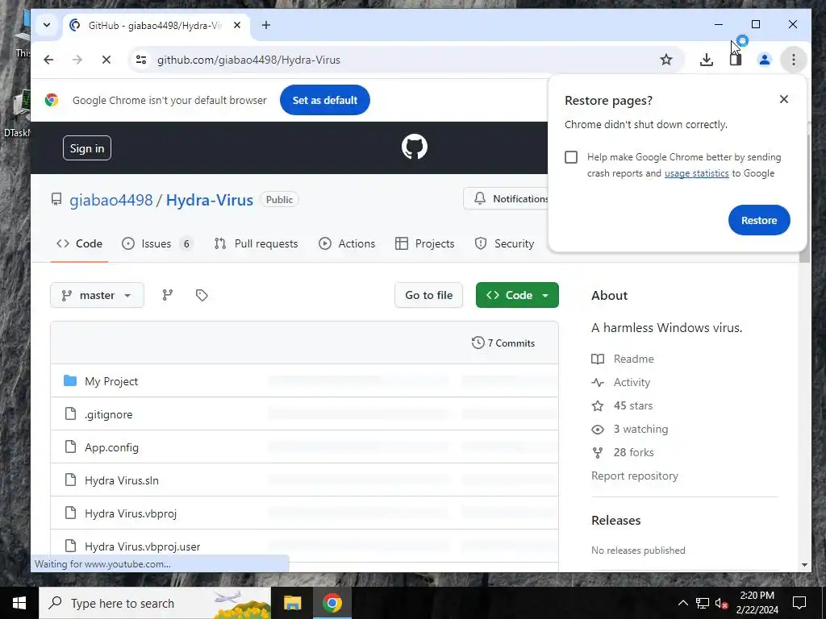Click Set as default button

coord(325,100)
